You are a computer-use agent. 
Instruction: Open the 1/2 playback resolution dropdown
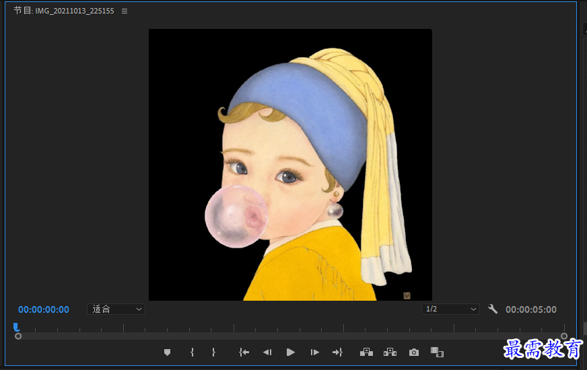tap(450, 309)
